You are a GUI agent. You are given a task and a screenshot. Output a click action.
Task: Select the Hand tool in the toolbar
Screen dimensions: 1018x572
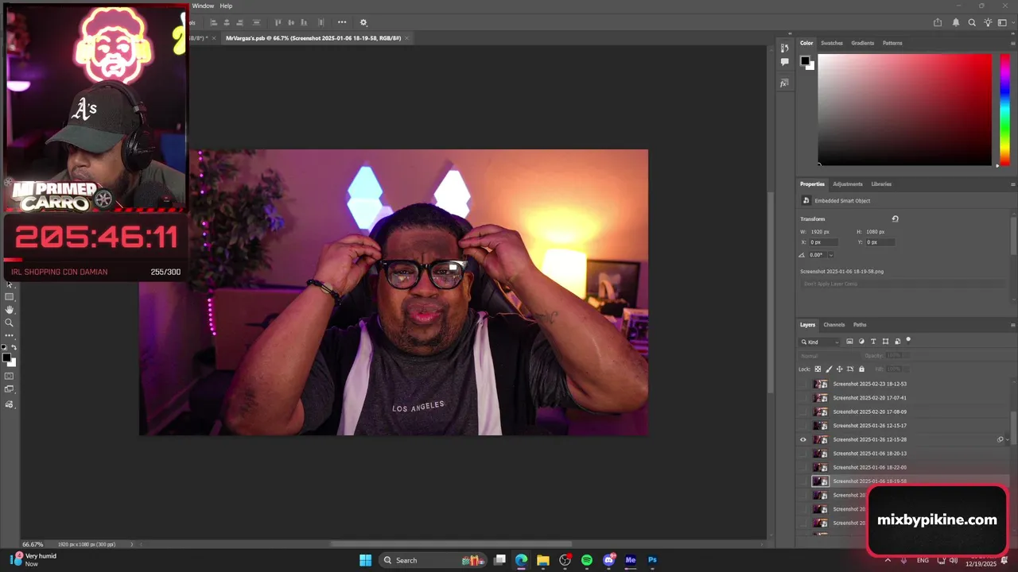pos(10,309)
